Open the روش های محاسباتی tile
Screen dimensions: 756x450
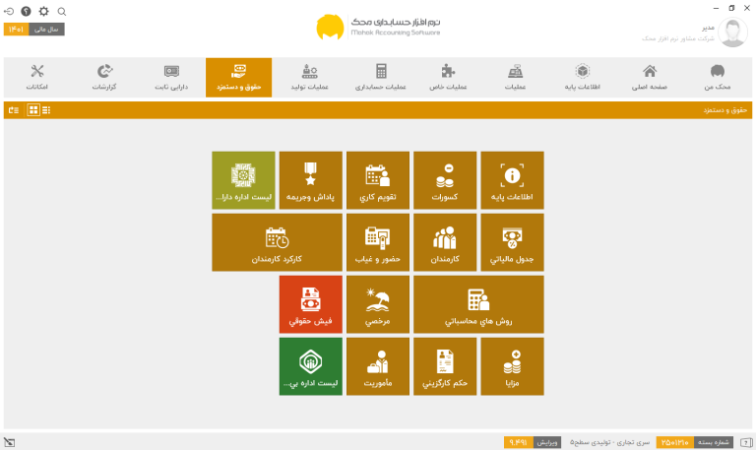pos(478,304)
